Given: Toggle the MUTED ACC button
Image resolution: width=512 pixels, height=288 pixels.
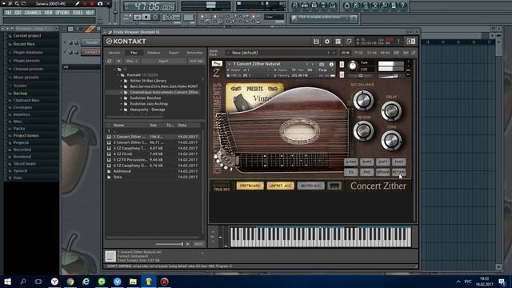Looking at the screenshot, I should 310,186.
